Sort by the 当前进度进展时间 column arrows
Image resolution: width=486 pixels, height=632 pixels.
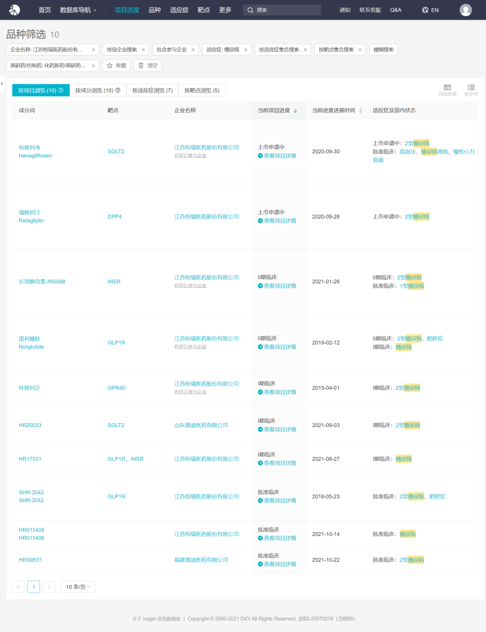pos(360,111)
